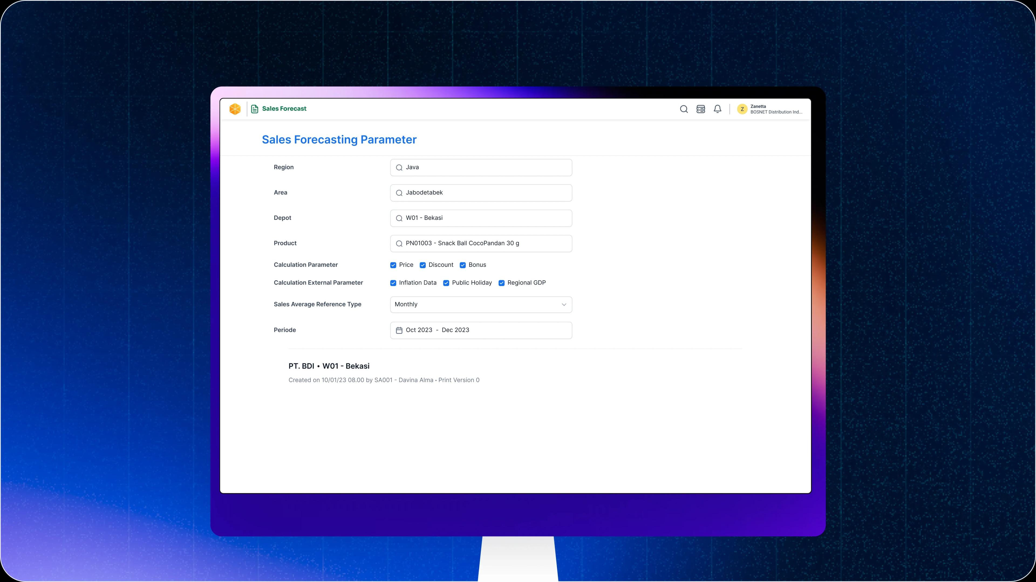Screen dimensions: 1036x582
Task: Click the orange hexagon app logo
Action: click(235, 109)
